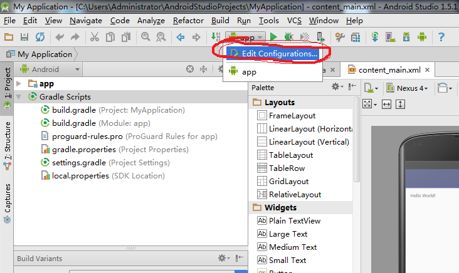Click the collapse all icon in Project panel
The width and height of the screenshot is (459, 273).
(x=203, y=70)
